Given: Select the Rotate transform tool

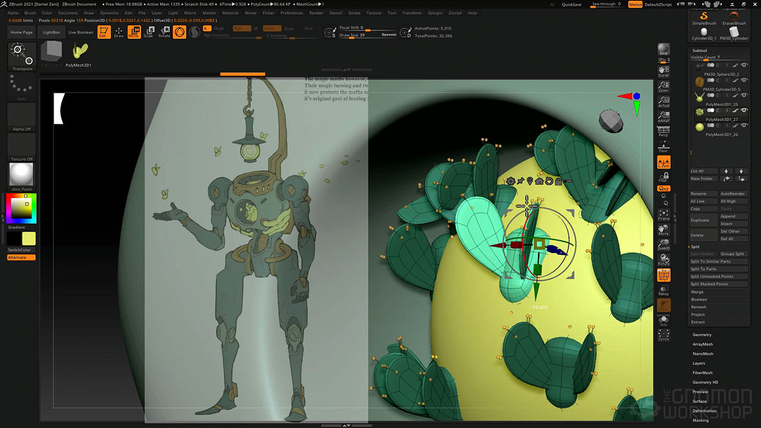Looking at the screenshot, I should pos(164,32).
